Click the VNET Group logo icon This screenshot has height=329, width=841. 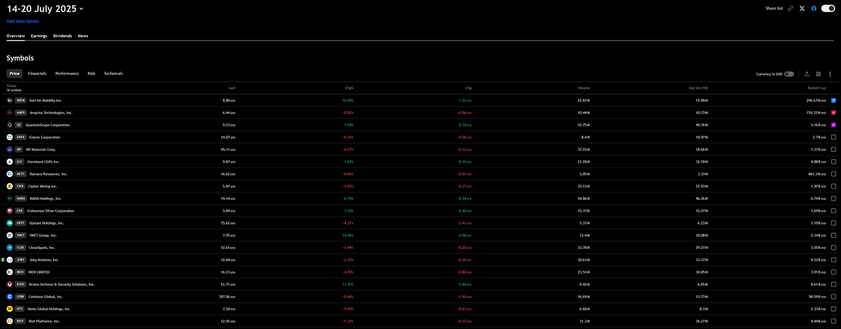[x=10, y=235]
